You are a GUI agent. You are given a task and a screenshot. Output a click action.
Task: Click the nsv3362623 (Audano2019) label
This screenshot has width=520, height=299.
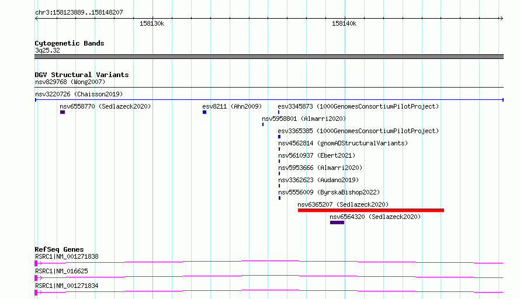pos(318,180)
